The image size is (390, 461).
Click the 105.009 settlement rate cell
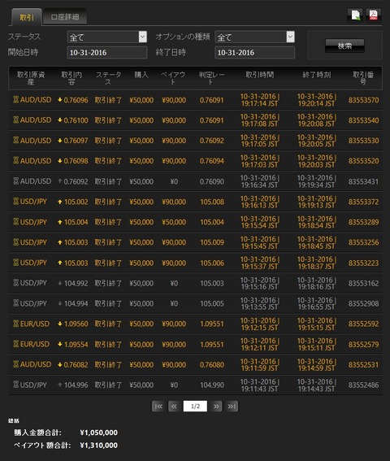point(212,242)
